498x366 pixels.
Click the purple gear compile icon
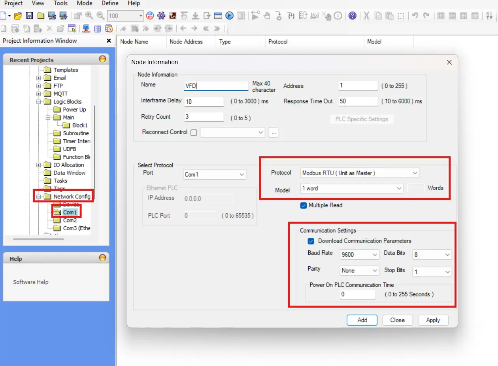(161, 16)
